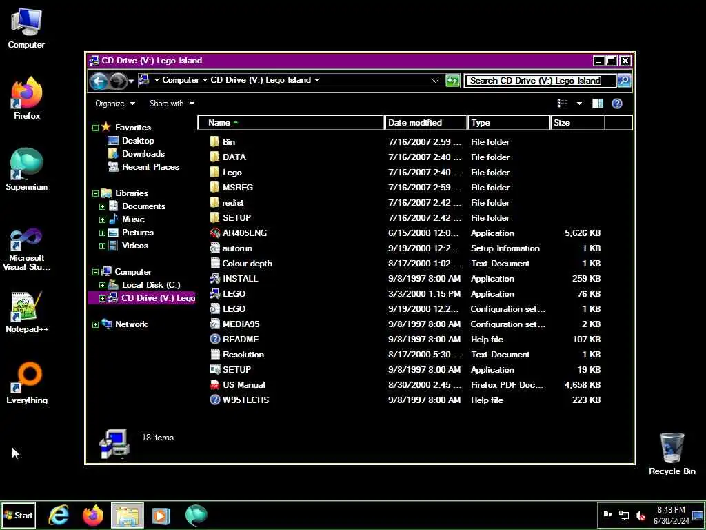Select the SETUP folder
The height and width of the screenshot is (530, 706).
230,217
